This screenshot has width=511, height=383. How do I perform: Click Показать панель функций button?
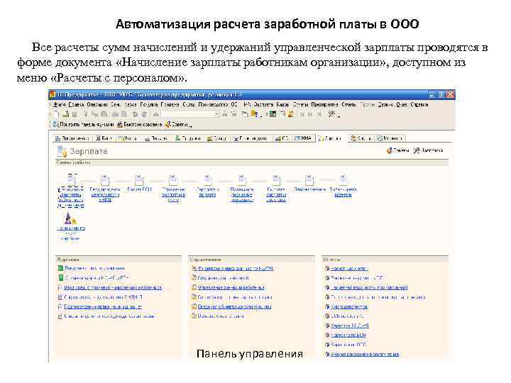84,124
